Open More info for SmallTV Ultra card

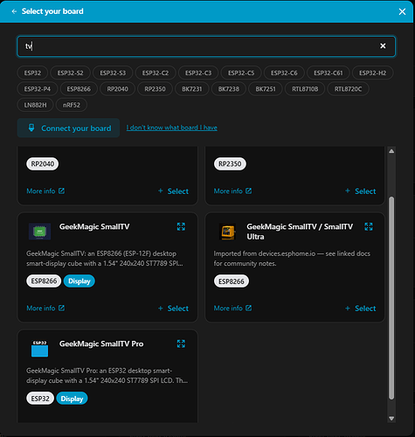[232, 309]
